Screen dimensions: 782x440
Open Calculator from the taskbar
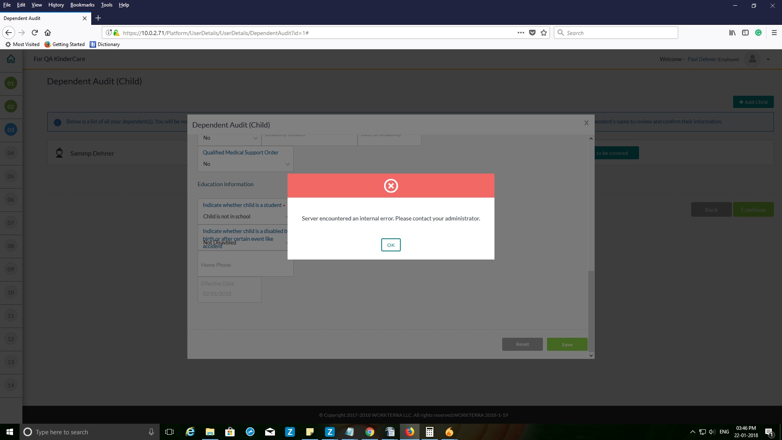click(429, 432)
